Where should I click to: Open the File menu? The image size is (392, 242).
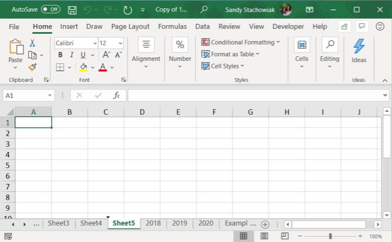tap(14, 26)
